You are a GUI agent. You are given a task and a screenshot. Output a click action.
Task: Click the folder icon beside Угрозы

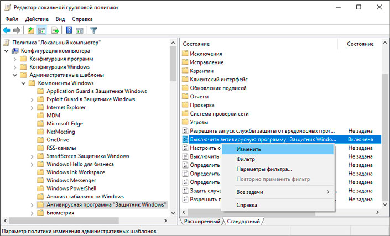185,122
